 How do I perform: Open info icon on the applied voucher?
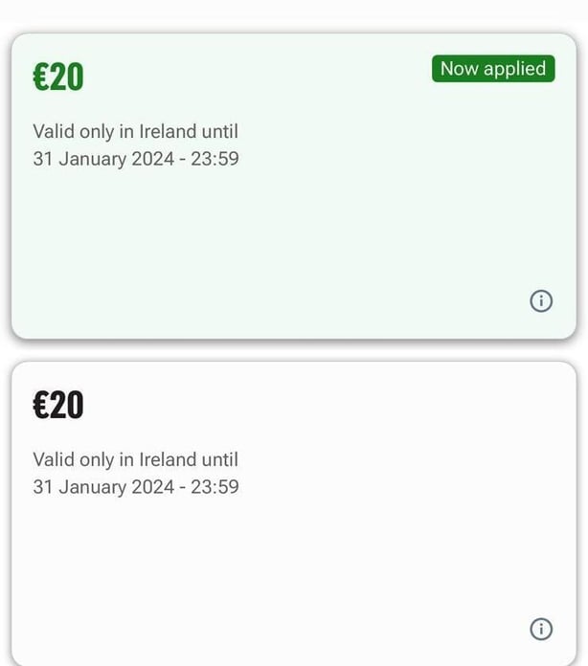pyautogui.click(x=541, y=301)
